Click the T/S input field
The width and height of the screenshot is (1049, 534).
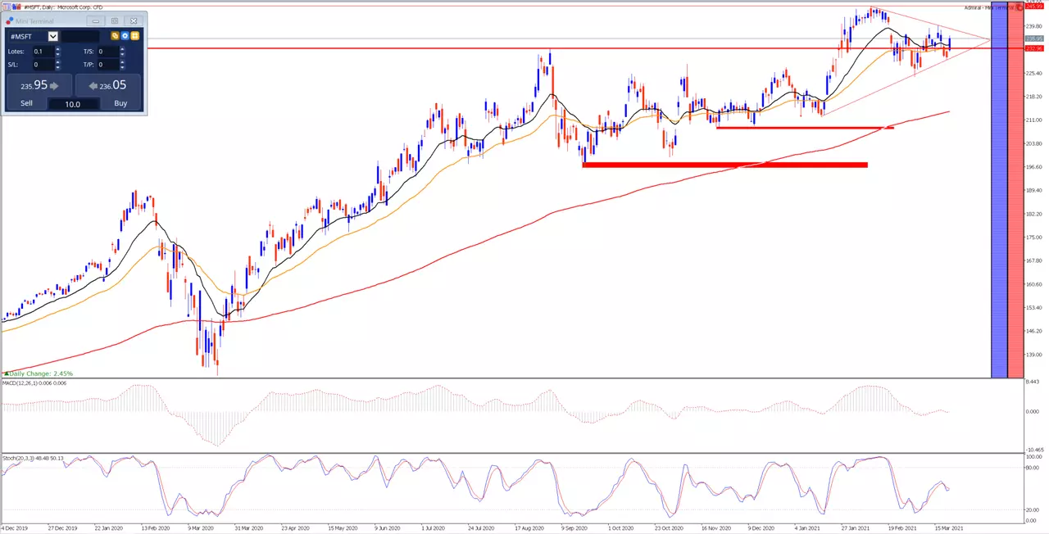coord(108,52)
